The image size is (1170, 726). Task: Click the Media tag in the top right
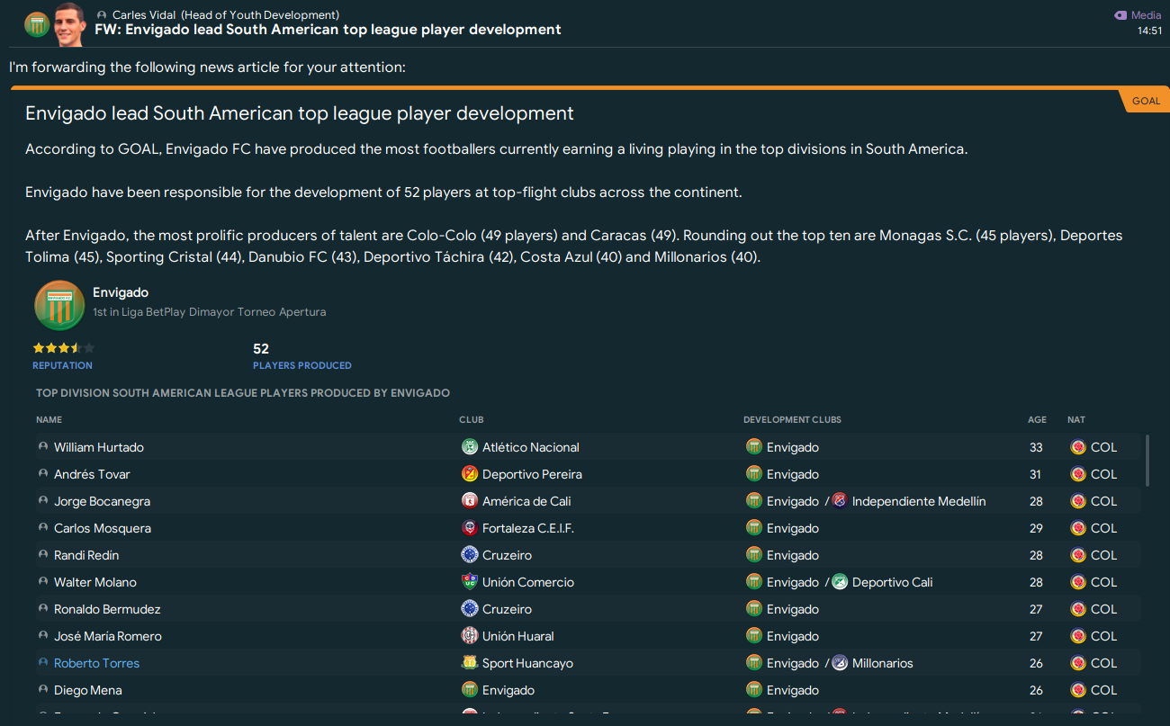click(1138, 15)
